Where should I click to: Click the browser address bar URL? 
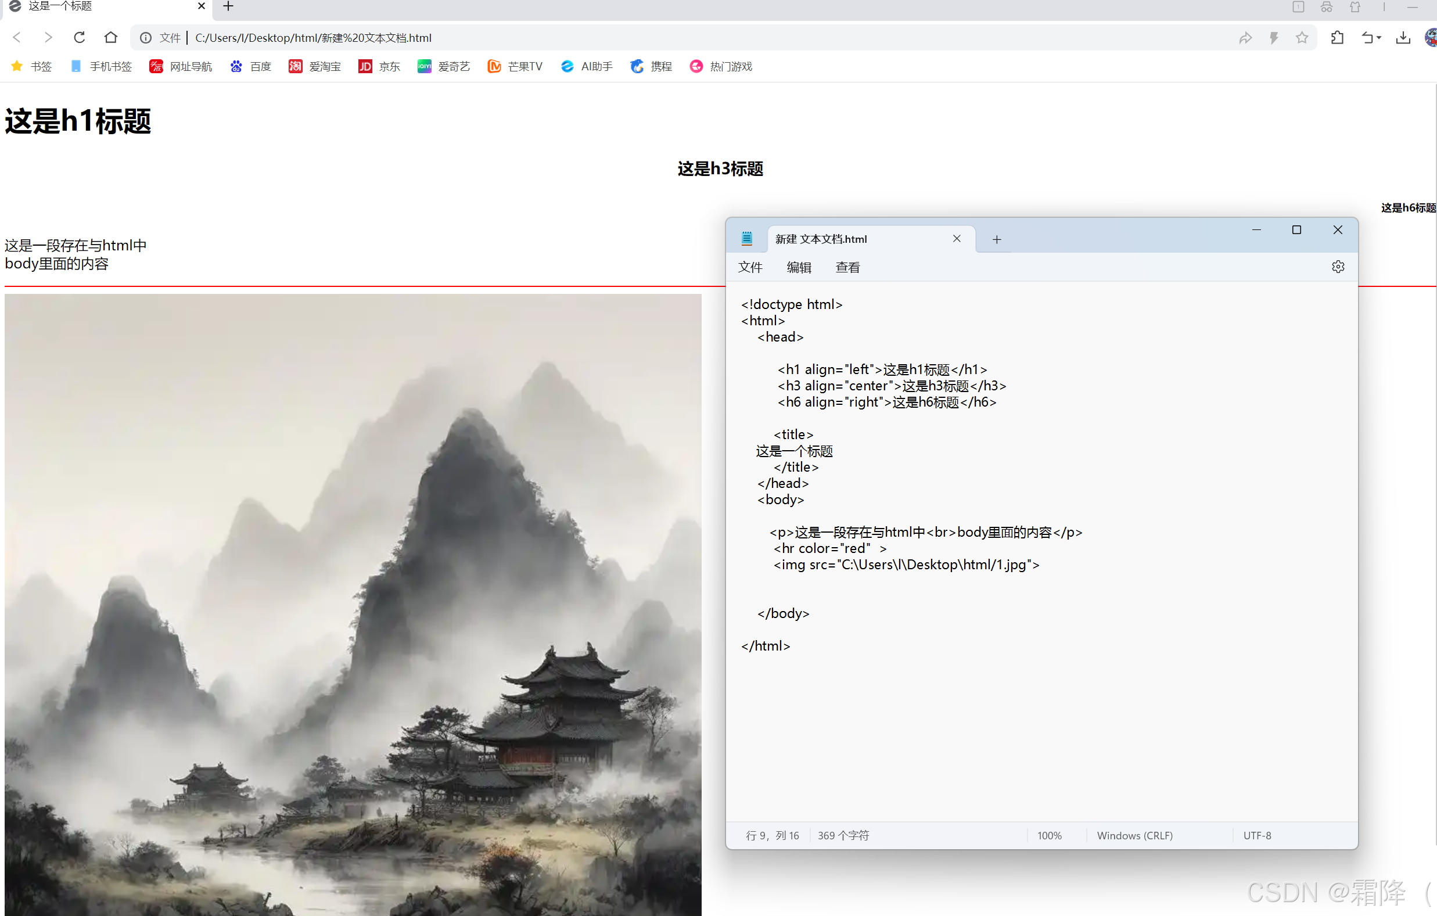click(x=312, y=38)
